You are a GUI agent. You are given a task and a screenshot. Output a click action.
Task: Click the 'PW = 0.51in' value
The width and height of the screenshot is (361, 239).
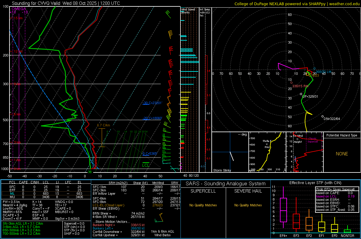pos(11,202)
